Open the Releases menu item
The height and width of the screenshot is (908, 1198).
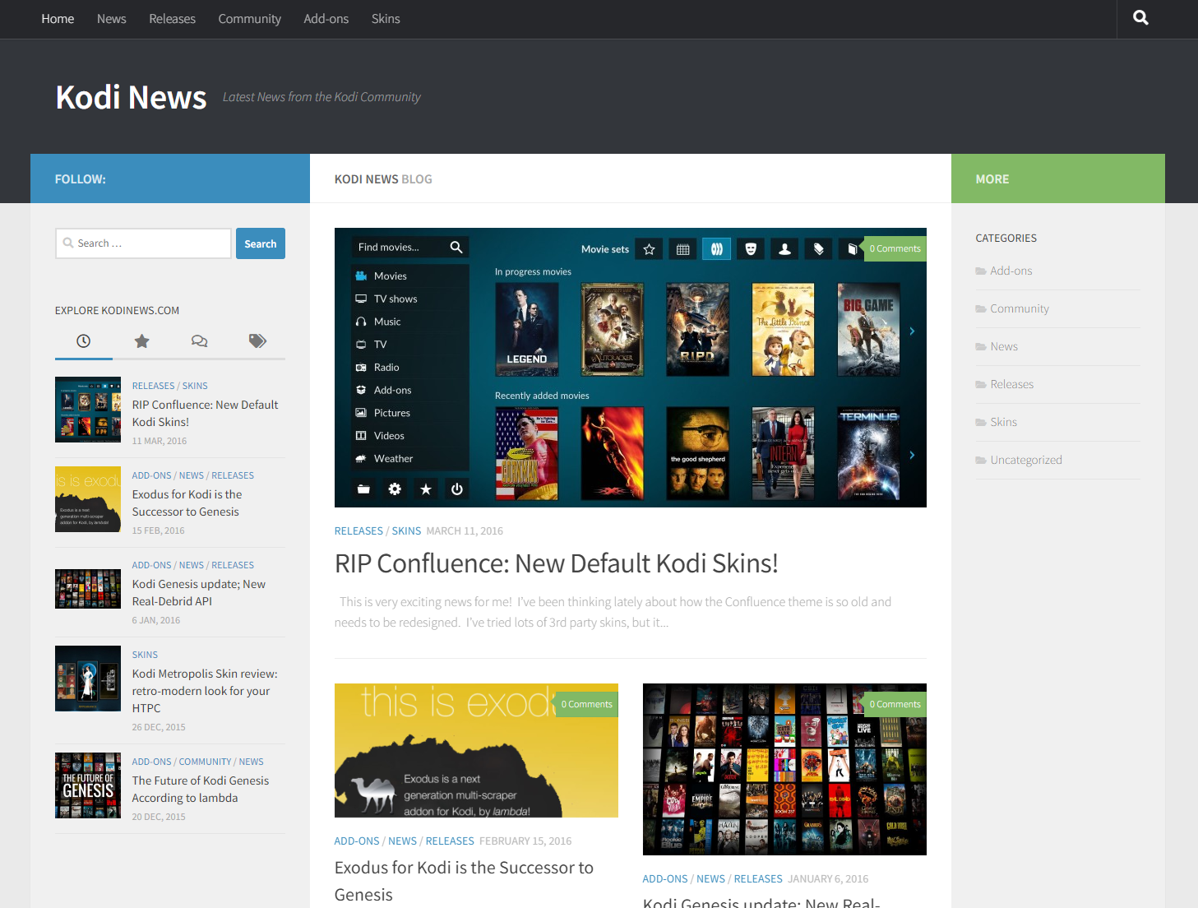pyautogui.click(x=172, y=18)
